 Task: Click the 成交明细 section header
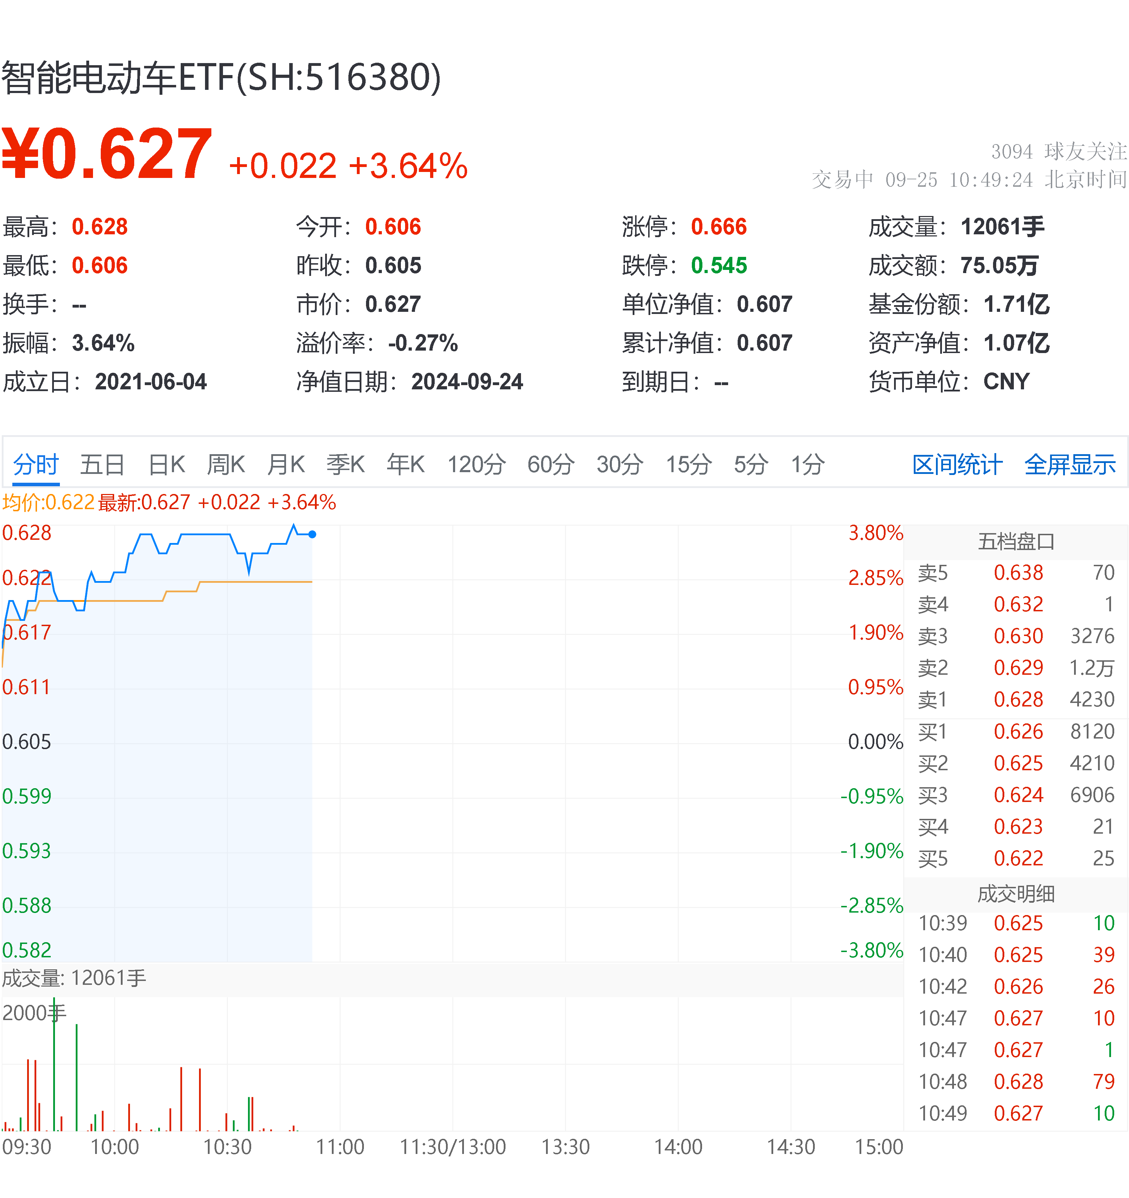point(1016,894)
